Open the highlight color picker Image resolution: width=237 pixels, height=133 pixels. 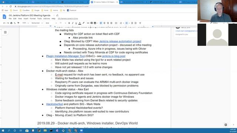(83, 23)
